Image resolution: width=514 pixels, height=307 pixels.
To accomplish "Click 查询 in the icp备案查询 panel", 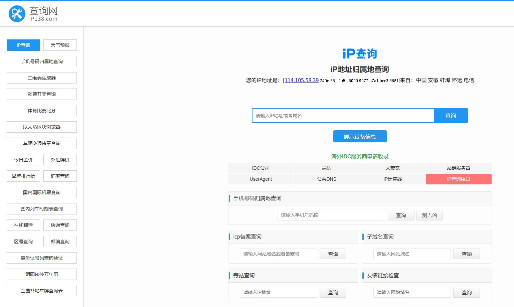I will tap(333, 254).
